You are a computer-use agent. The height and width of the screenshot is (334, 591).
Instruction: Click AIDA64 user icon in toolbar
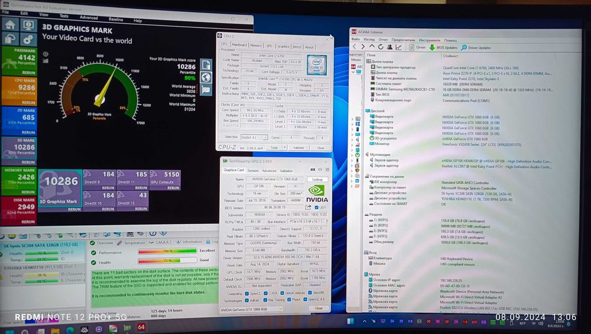click(x=389, y=47)
